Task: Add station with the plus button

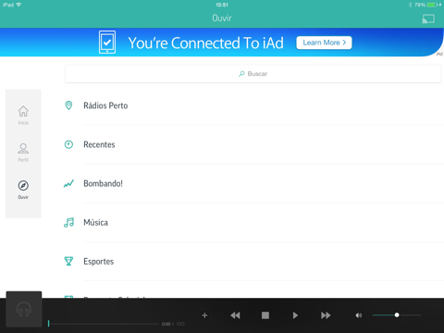Action: click(x=204, y=315)
